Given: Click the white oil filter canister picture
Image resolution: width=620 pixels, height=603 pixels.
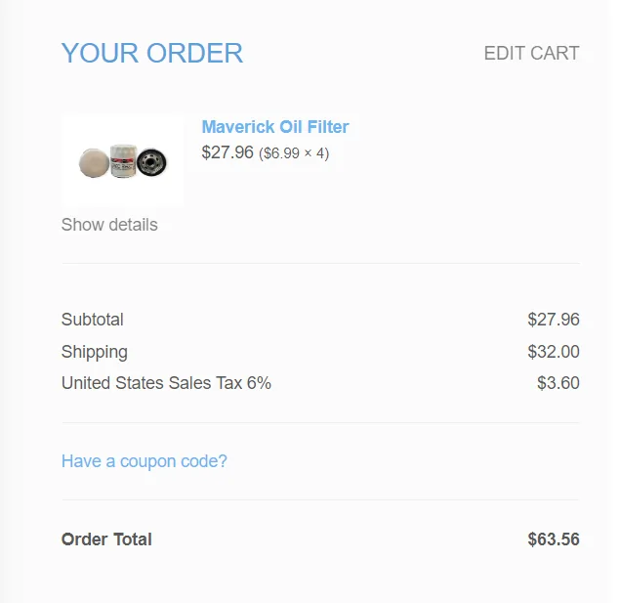Looking at the screenshot, I should tap(122, 161).
